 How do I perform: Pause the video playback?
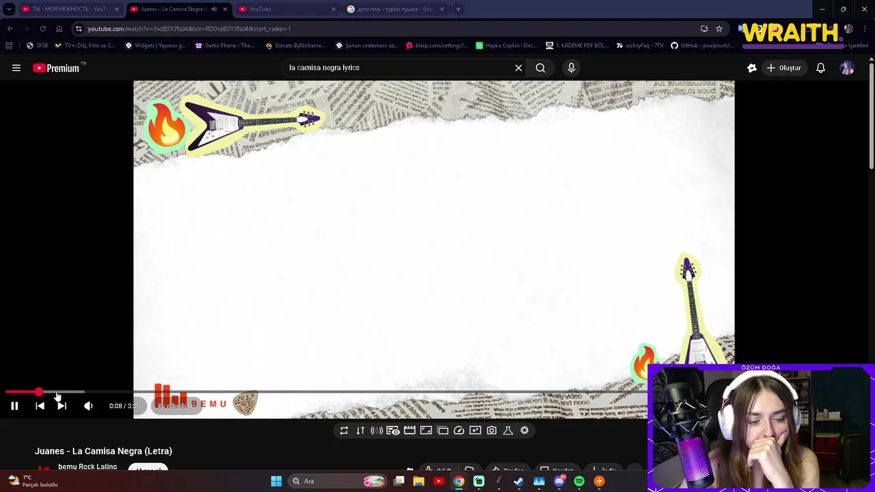click(14, 406)
